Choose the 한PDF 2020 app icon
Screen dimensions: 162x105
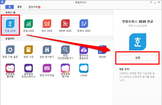(x=65, y=24)
